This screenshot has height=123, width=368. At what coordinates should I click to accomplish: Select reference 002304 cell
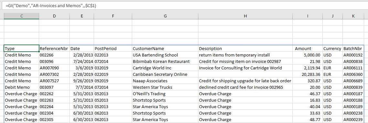[x=55, y=113]
